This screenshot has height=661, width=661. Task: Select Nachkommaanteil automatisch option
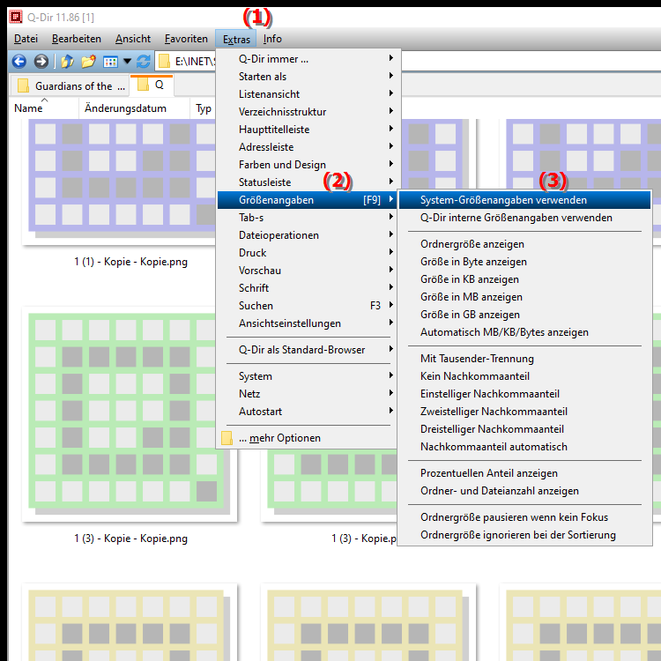tap(524, 447)
